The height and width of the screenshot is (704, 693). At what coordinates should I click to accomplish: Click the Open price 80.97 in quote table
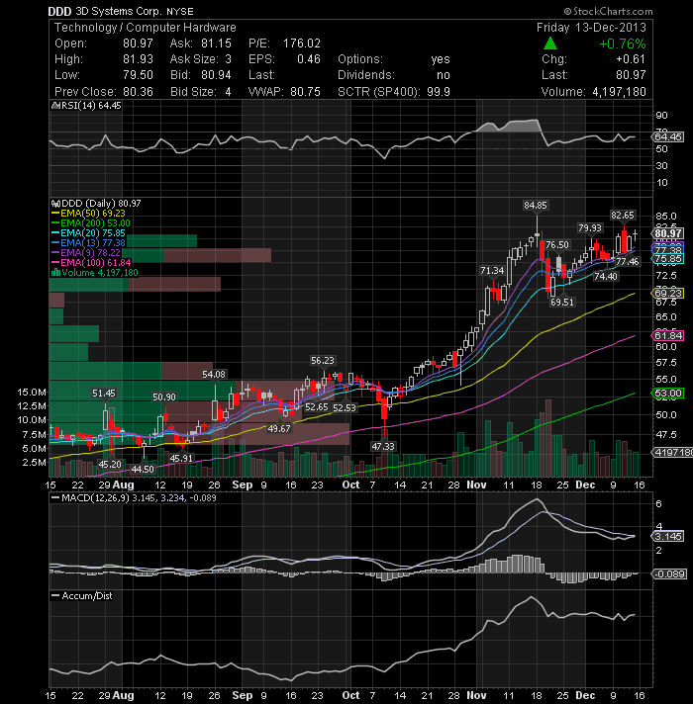[x=138, y=44]
